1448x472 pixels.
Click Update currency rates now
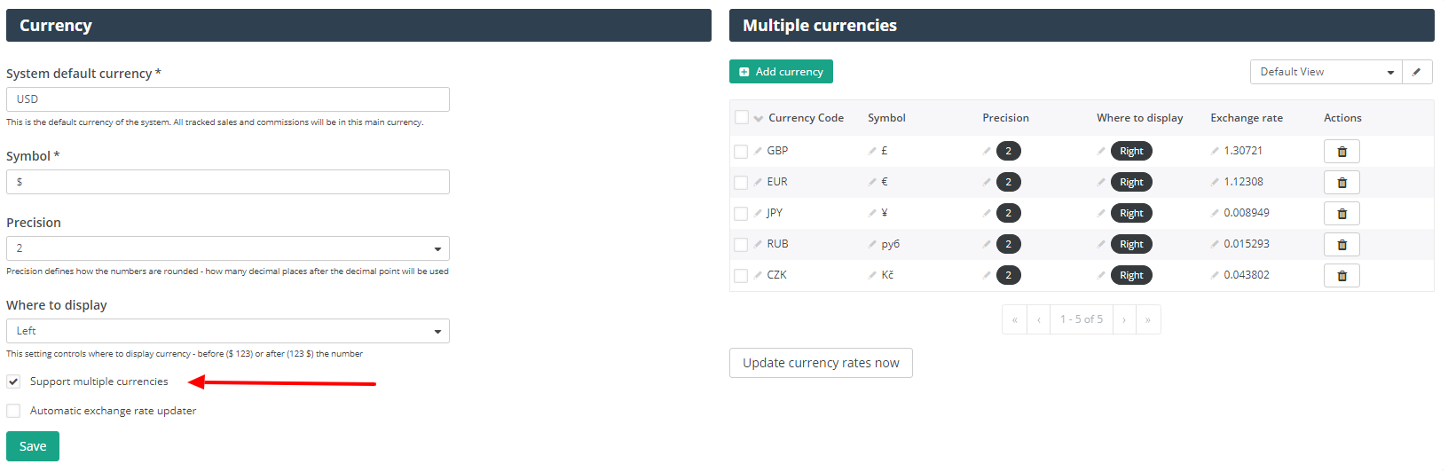point(821,363)
